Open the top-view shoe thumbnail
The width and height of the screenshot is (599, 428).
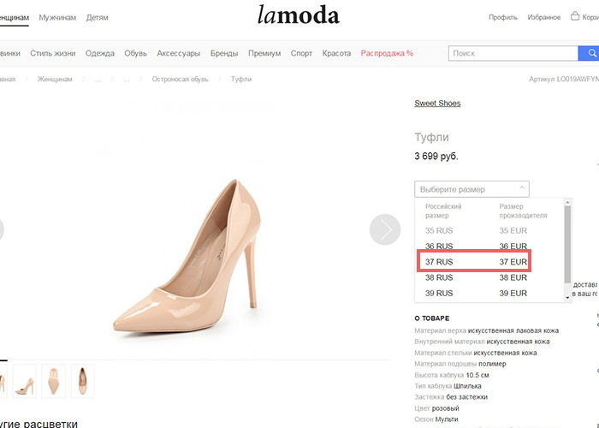tap(83, 380)
